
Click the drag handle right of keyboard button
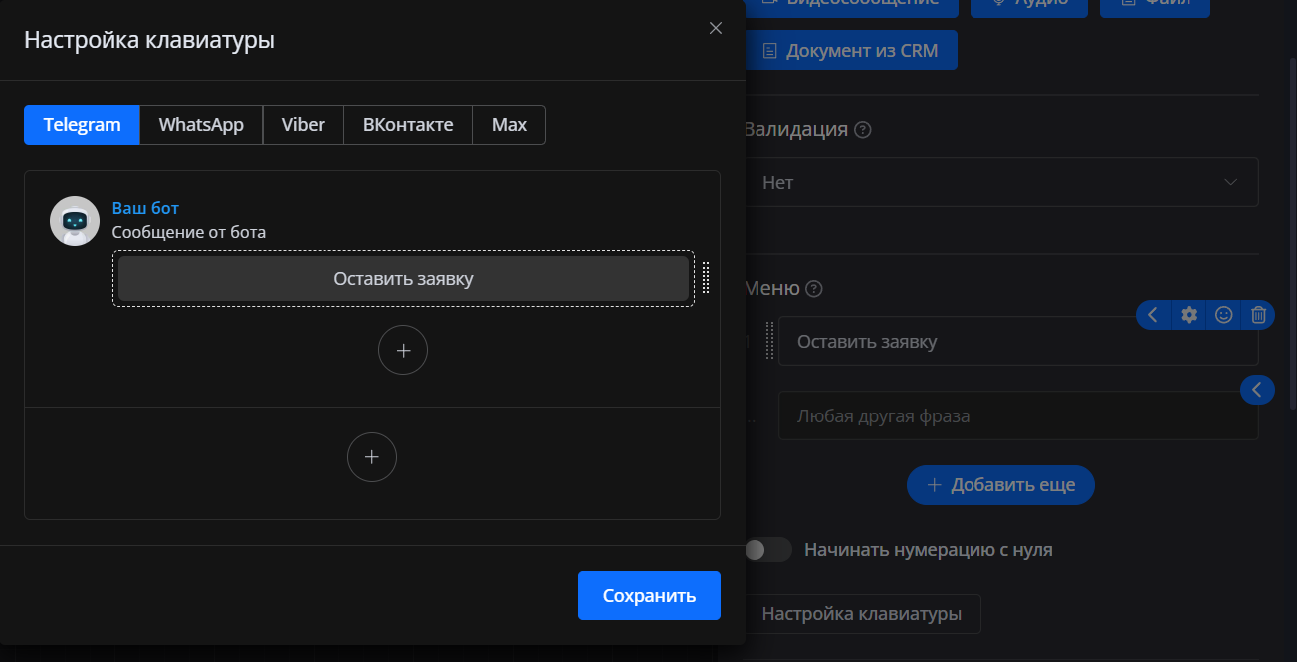coord(706,278)
